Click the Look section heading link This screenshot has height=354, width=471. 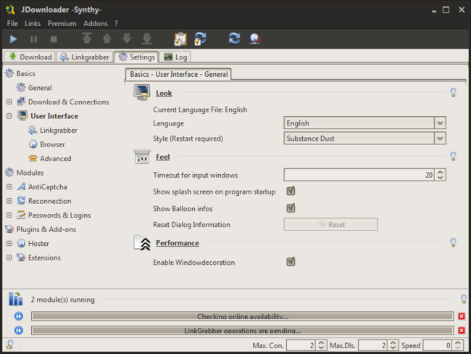click(164, 94)
